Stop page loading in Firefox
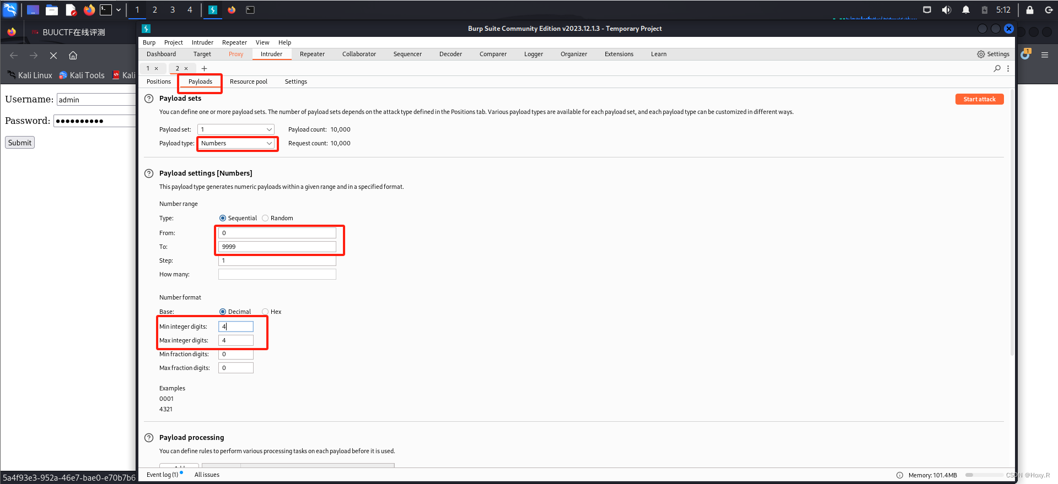The width and height of the screenshot is (1058, 484). click(53, 55)
